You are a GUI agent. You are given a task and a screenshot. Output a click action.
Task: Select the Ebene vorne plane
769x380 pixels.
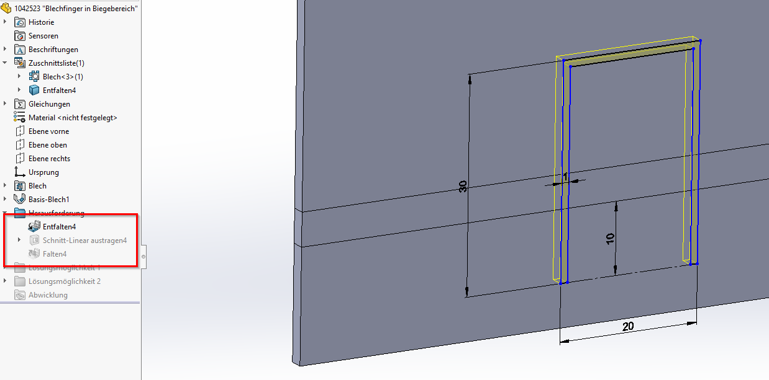click(x=48, y=131)
